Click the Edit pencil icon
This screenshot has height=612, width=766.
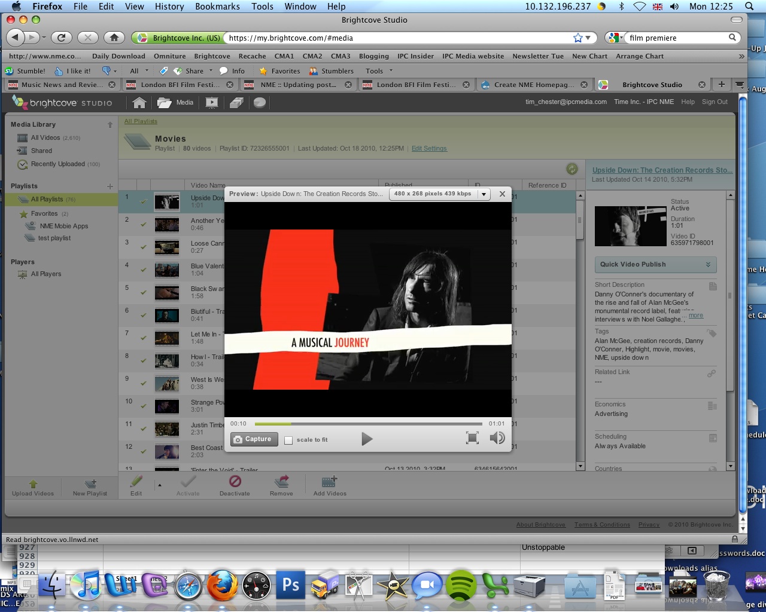[136, 481]
